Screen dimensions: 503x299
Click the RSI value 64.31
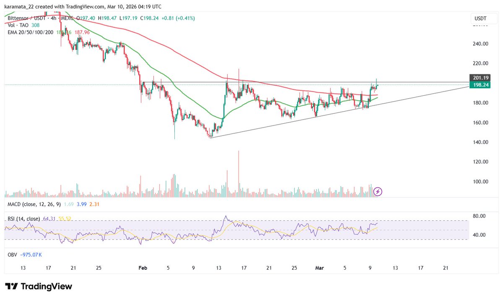point(49,218)
